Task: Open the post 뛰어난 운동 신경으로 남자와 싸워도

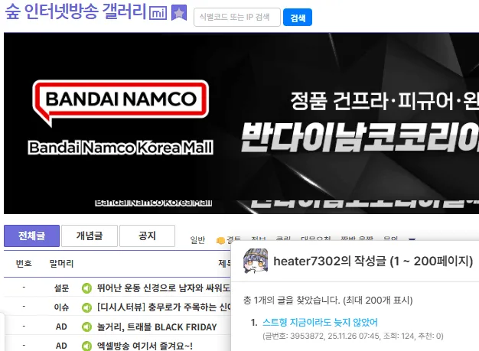Action: click(x=164, y=288)
